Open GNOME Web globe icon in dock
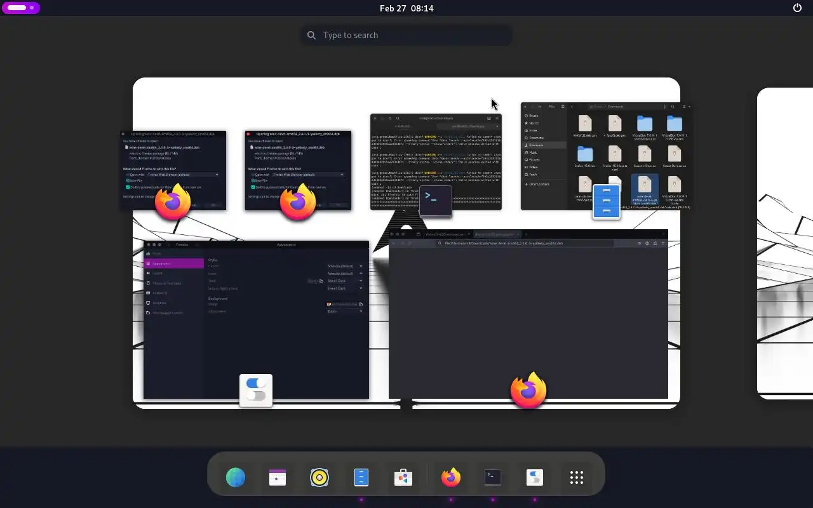 (236, 477)
